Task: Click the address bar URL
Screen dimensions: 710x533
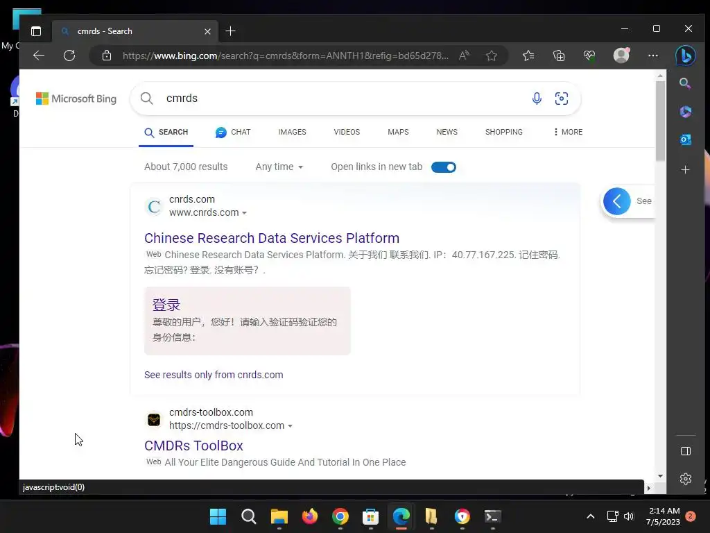Action: [x=285, y=56]
